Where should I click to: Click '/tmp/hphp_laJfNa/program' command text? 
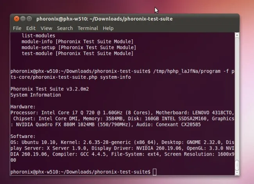(187, 71)
